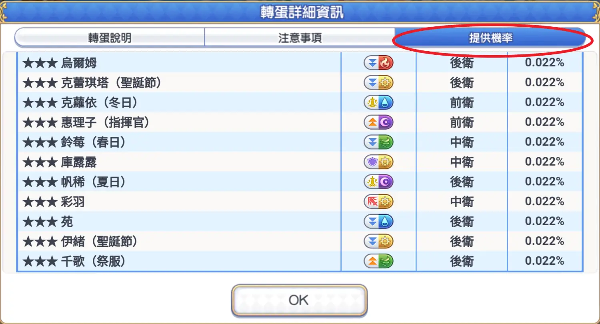This screenshot has width=600, height=324.
Task: Click the 0.022% rate for 彩羽
Action: [544, 202]
